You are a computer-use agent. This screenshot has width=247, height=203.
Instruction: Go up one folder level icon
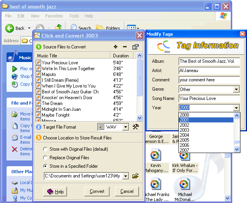(x=58, y=27)
